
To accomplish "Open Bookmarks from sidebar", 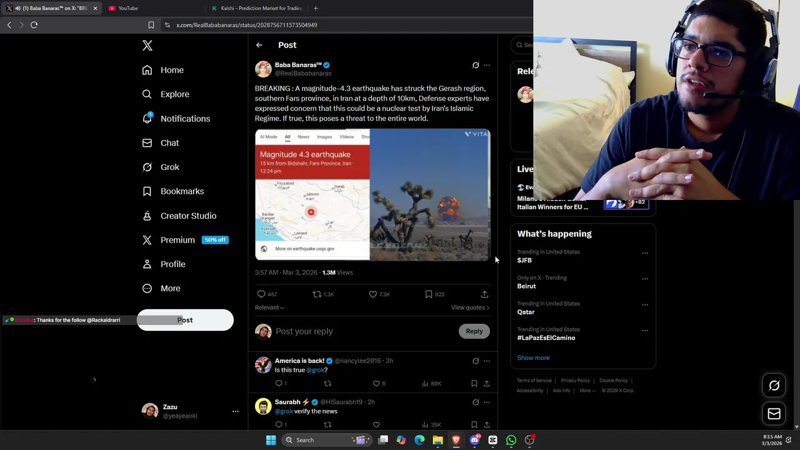I will point(173,191).
